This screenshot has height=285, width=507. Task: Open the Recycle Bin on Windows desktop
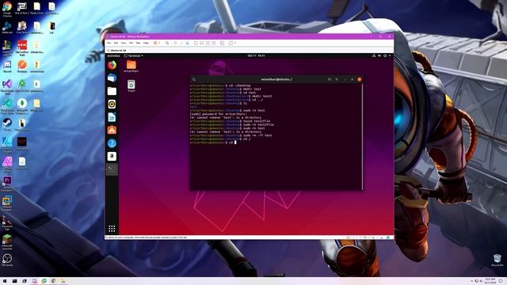point(497,260)
